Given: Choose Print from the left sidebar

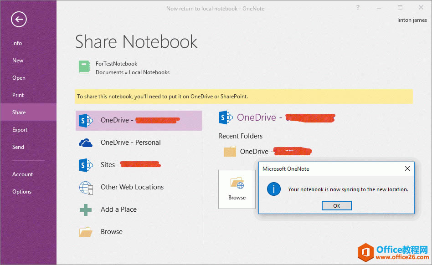Looking at the screenshot, I should point(18,95).
